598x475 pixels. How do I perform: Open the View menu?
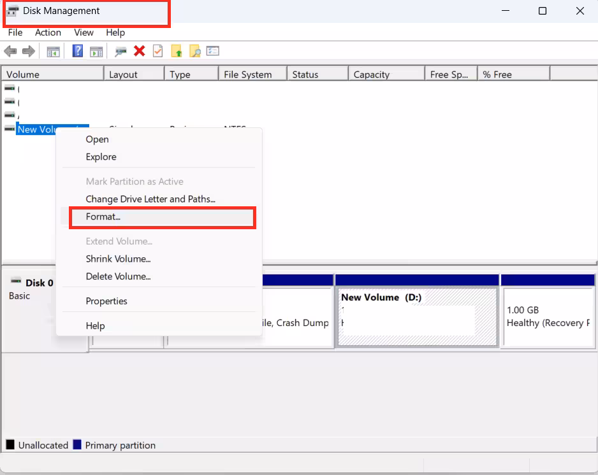(84, 32)
